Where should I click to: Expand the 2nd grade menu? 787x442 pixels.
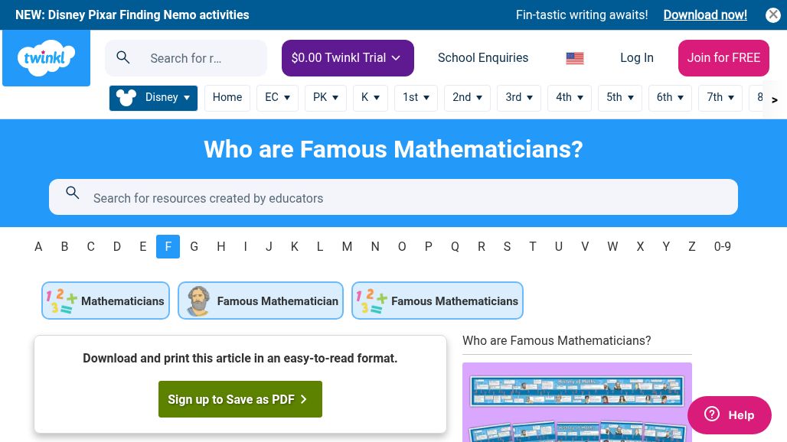tap(467, 98)
